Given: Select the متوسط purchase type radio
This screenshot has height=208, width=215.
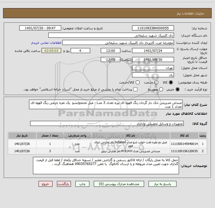Looking at the screenshot, I should tap(161, 89).
